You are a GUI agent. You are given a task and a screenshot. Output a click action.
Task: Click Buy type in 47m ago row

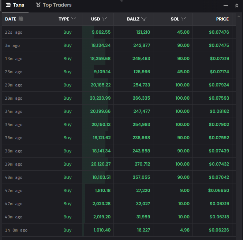[67, 204]
